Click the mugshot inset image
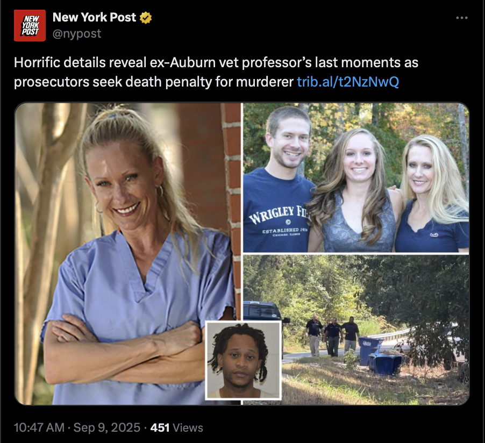The height and width of the screenshot is (443, 485). [x=243, y=360]
